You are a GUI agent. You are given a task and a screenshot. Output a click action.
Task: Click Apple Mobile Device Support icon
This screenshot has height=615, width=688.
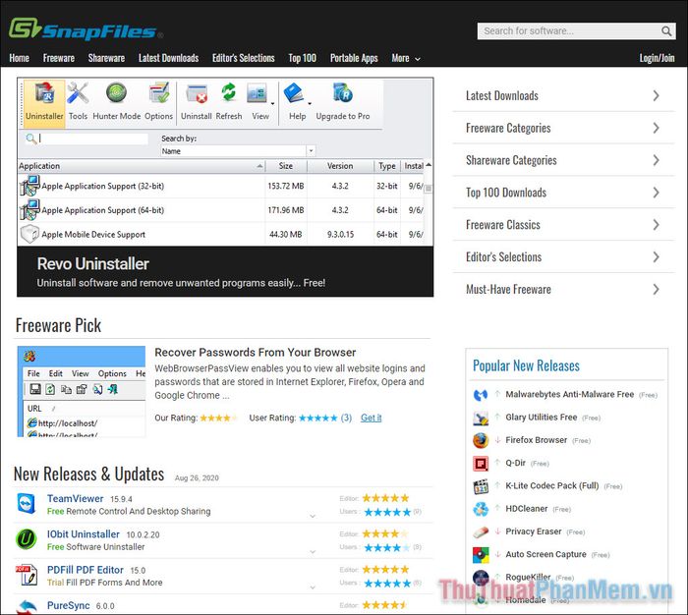(29, 234)
